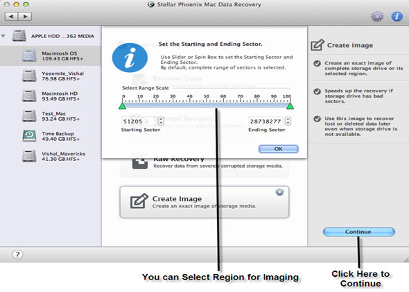Open the blue info icon in toolbar
Image resolution: width=409 pixels, height=292 pixels.
coord(397,16)
